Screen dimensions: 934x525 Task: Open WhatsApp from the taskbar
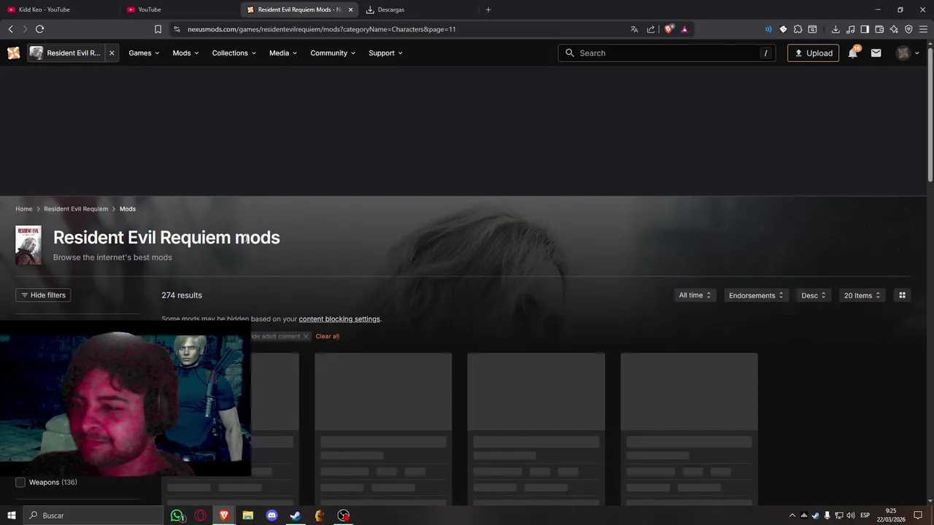pos(177,516)
